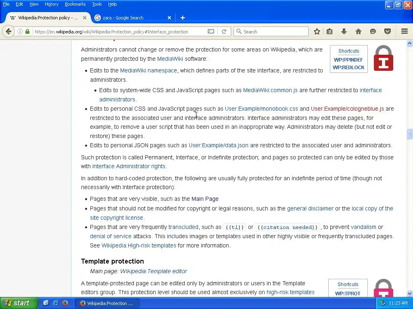Show bookmarks list icon
413x309 pixels.
330,31
